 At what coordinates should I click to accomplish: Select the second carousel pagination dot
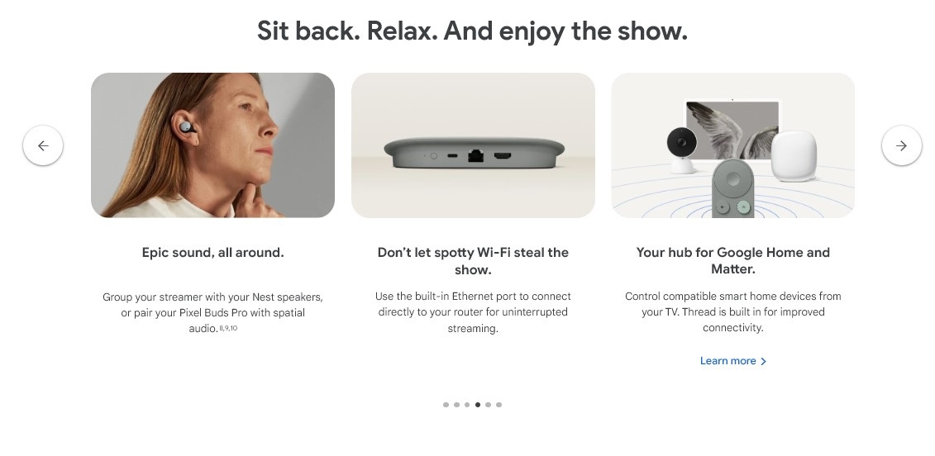point(457,405)
